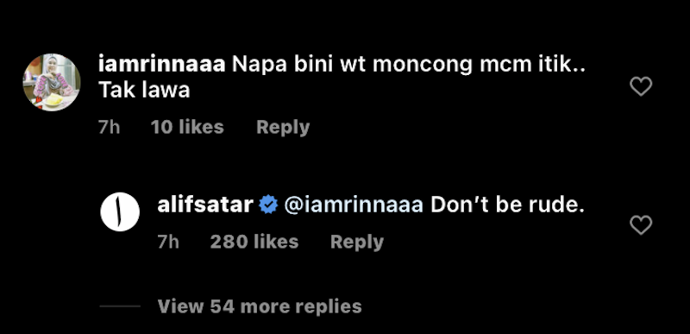Expand View 54 more replies
Viewport: 690px width, 334px height.
coord(260,306)
